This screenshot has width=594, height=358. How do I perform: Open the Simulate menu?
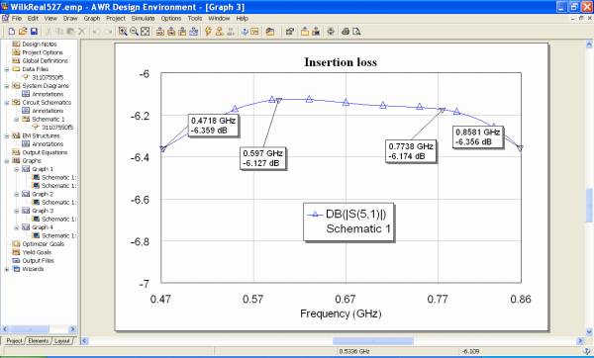143,18
